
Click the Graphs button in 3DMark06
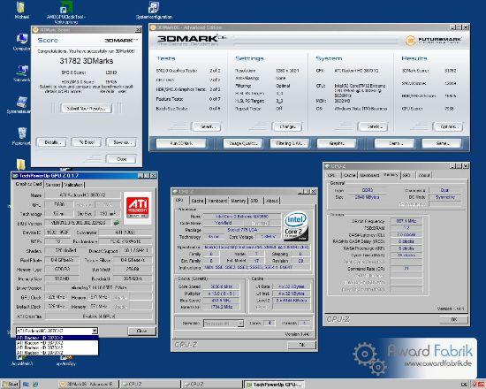337,143
